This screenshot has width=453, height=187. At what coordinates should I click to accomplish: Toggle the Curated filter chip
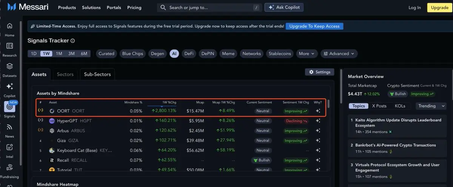[x=106, y=53]
